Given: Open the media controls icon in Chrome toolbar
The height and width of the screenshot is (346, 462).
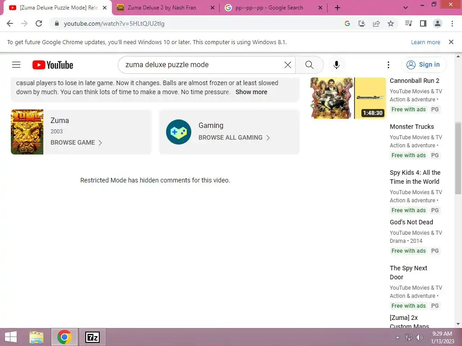Looking at the screenshot, I should [408, 23].
